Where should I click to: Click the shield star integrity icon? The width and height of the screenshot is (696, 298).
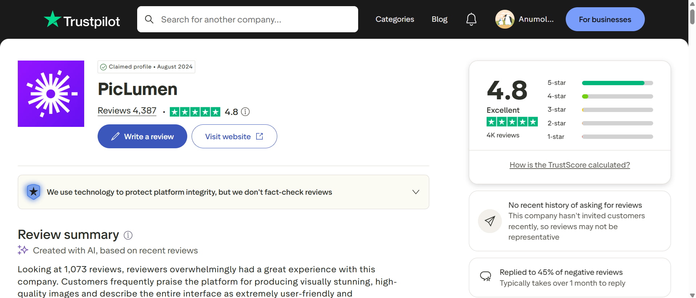33,192
